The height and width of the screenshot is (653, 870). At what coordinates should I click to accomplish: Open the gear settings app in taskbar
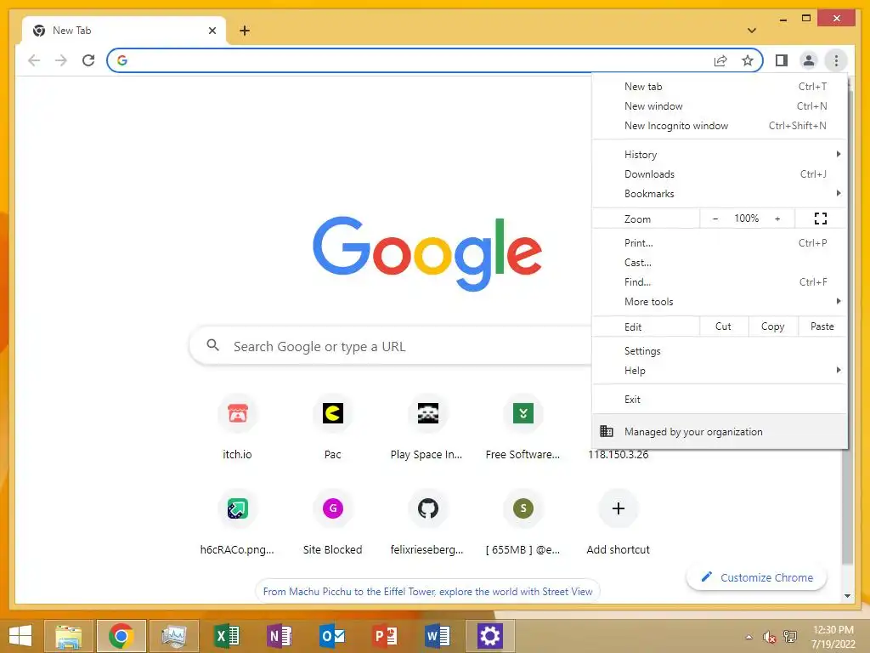[x=490, y=636]
